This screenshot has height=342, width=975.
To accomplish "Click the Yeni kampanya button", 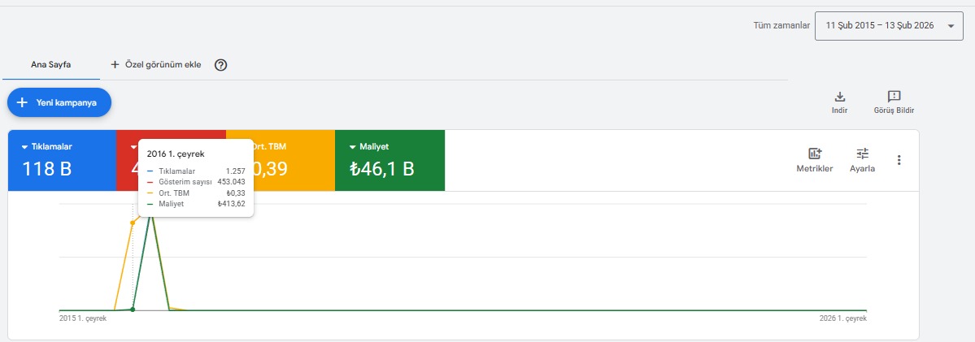I will [59, 102].
